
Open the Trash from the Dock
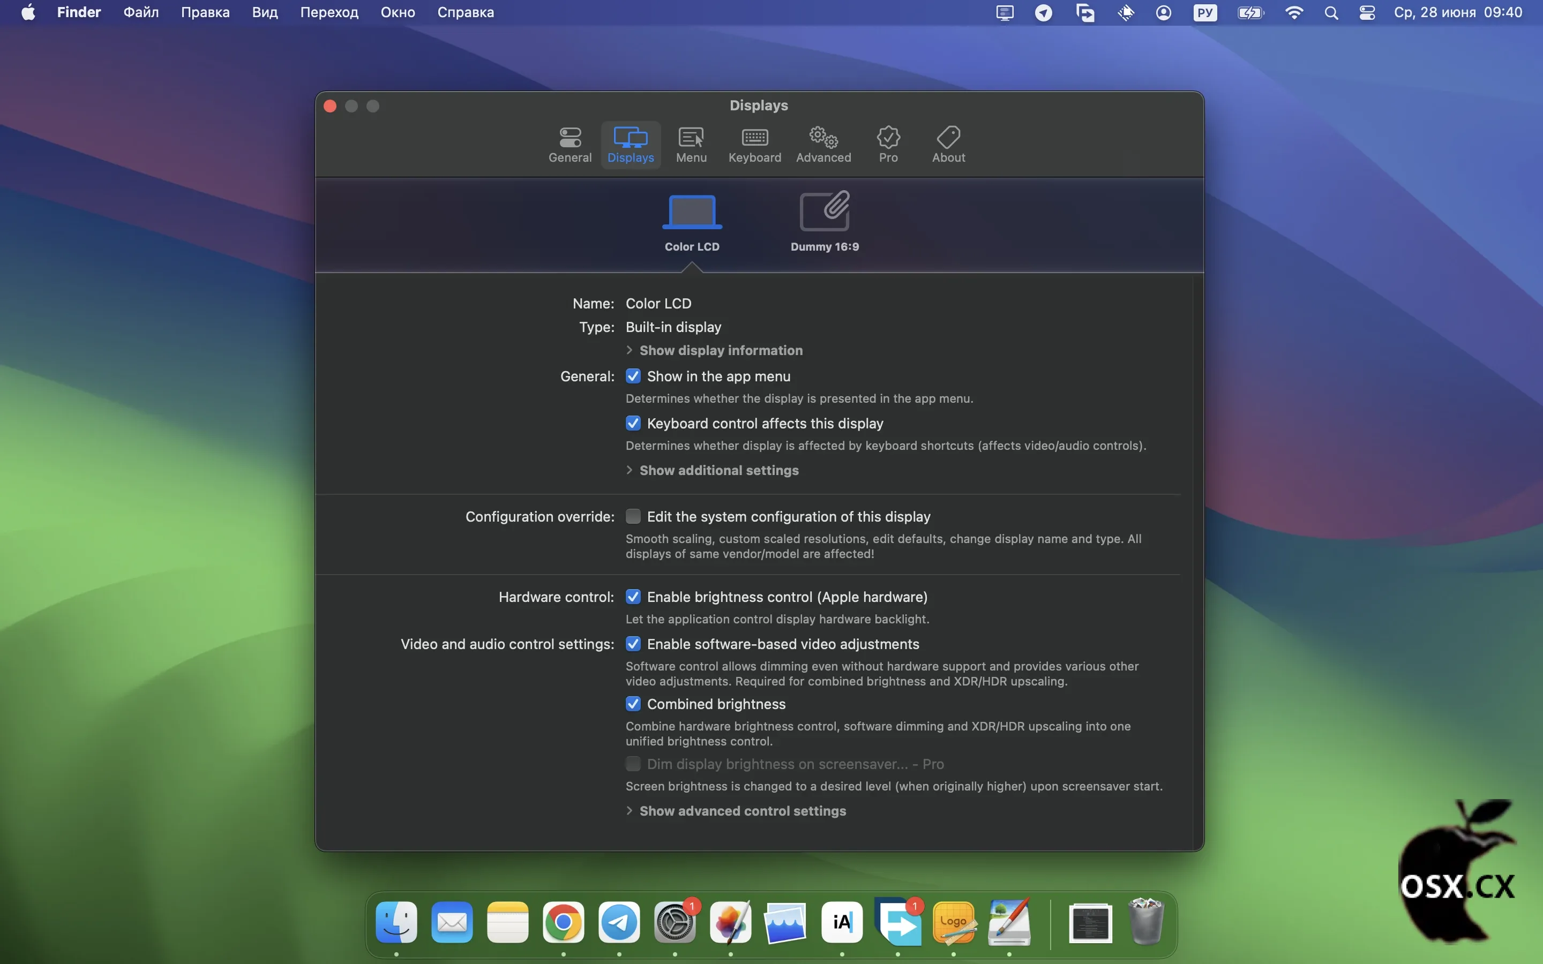[x=1147, y=922]
